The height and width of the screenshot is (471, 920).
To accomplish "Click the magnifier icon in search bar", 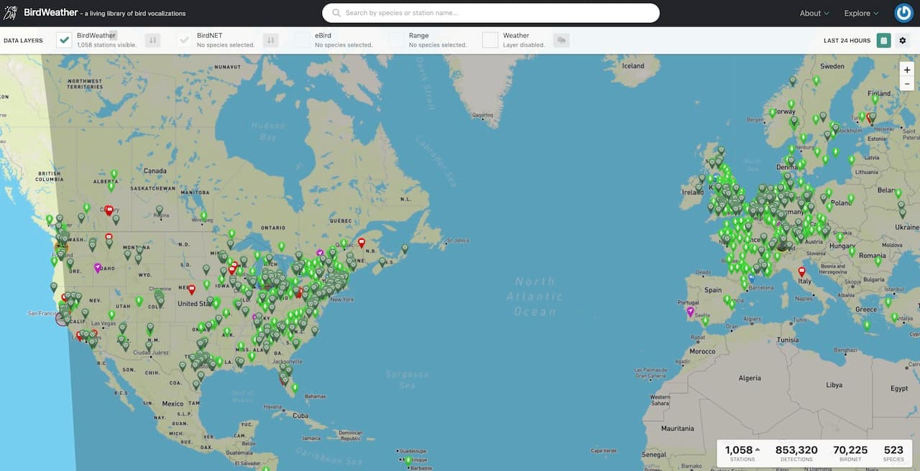I will click(336, 13).
